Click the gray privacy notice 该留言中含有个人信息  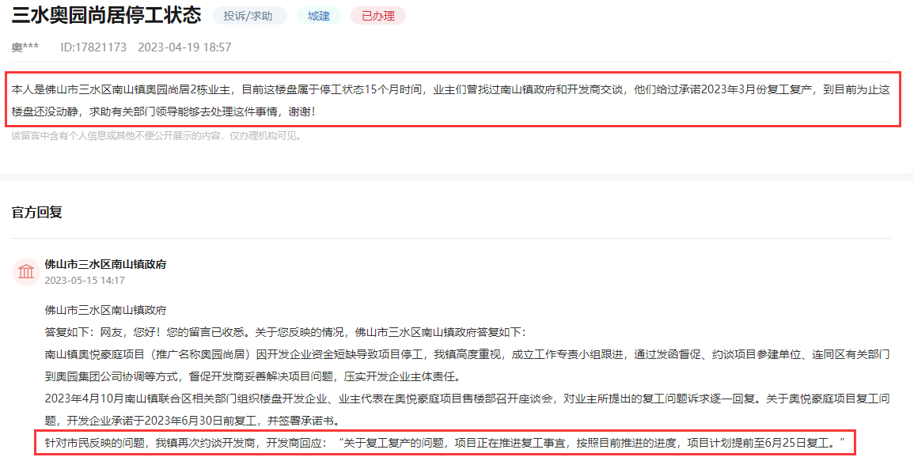click(156, 136)
